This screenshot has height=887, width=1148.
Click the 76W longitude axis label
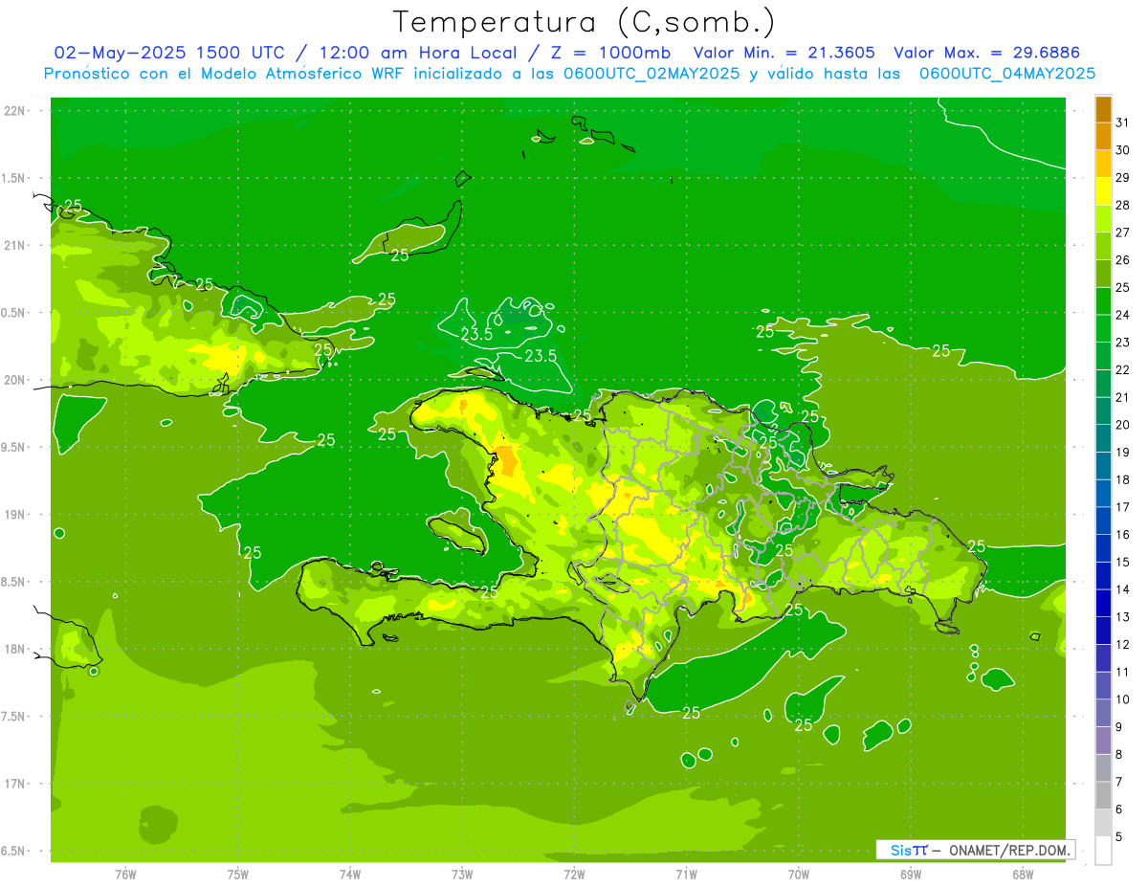coord(125,874)
